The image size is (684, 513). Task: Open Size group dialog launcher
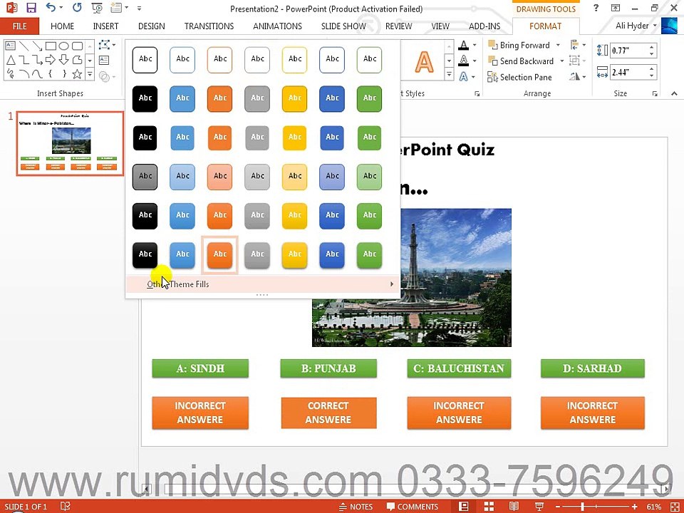[654, 94]
